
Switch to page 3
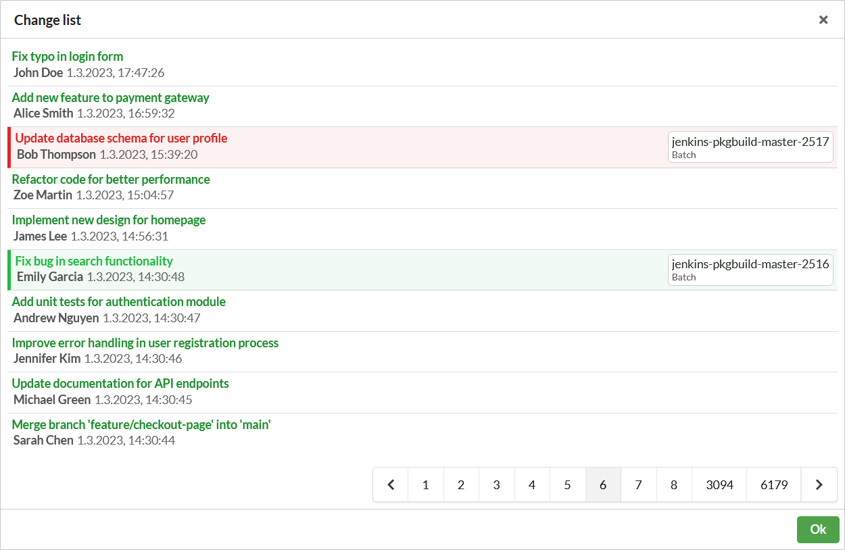[496, 484]
